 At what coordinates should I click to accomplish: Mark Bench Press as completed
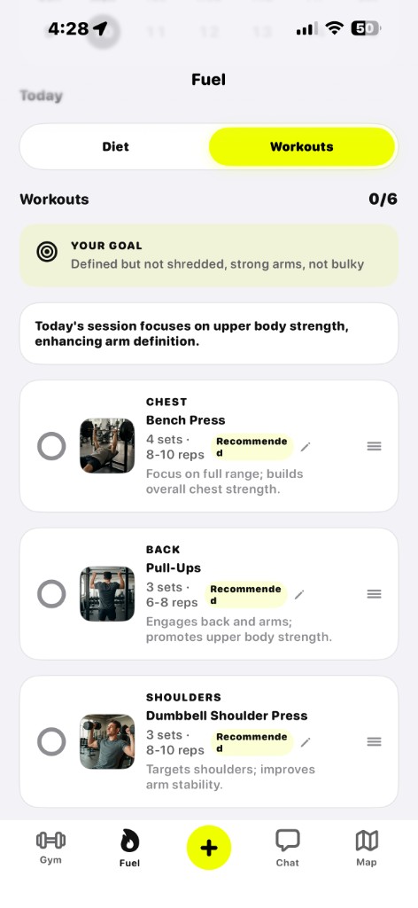click(x=51, y=446)
